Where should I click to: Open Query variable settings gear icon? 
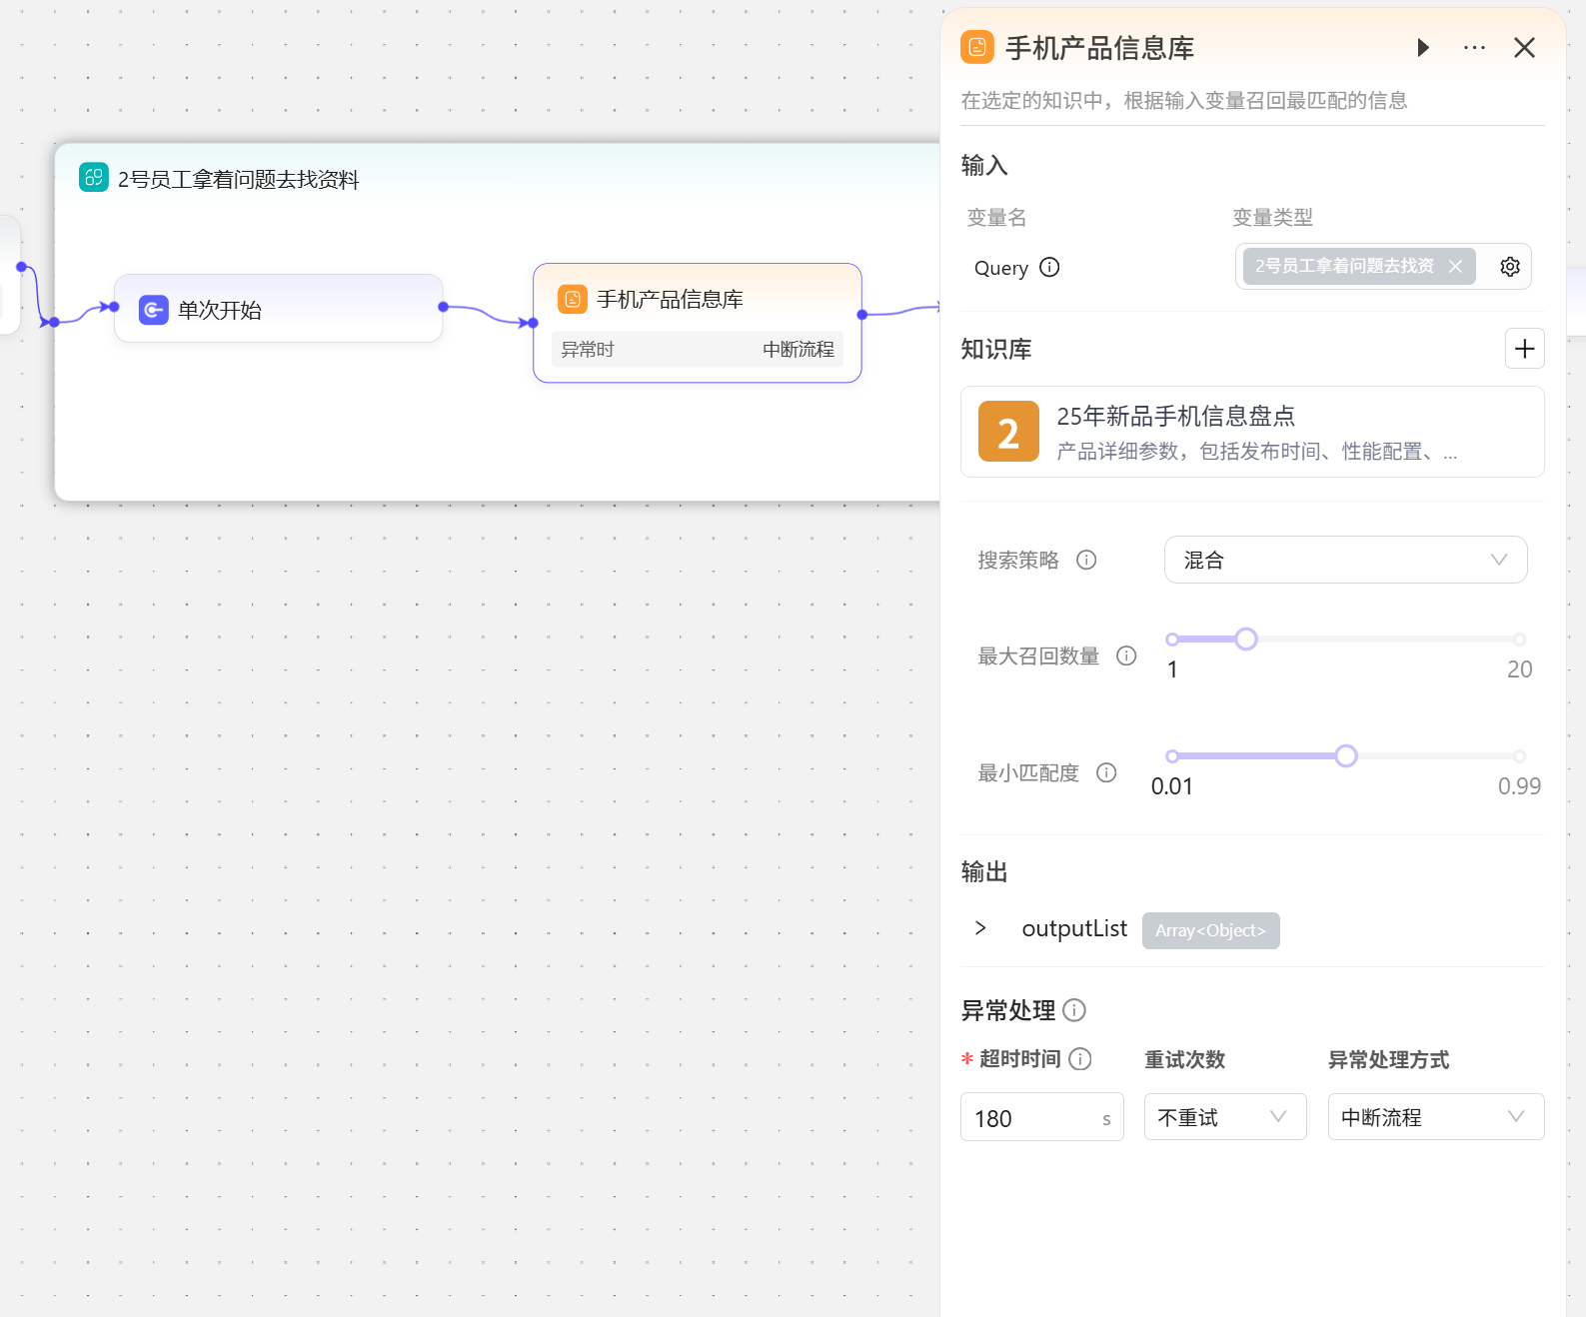click(x=1510, y=267)
